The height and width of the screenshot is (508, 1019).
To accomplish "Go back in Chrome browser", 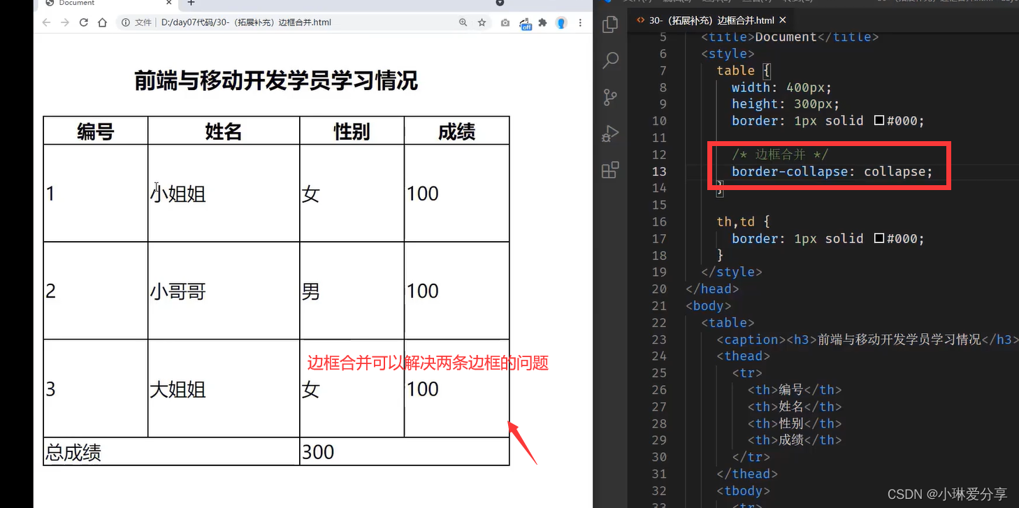I will 46,22.
